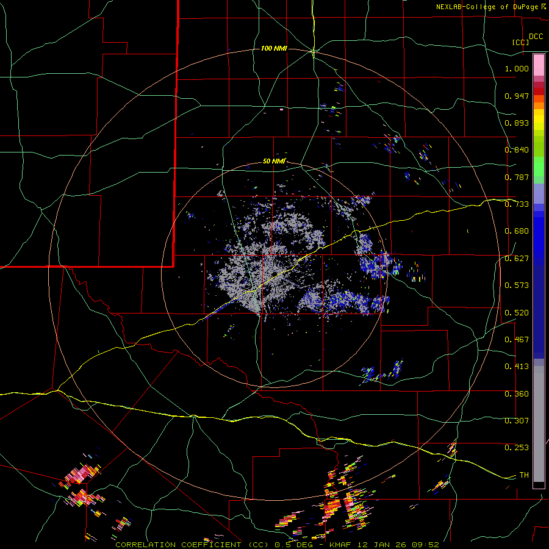
Task: Select the 0.840 scale value
Action: (x=517, y=150)
